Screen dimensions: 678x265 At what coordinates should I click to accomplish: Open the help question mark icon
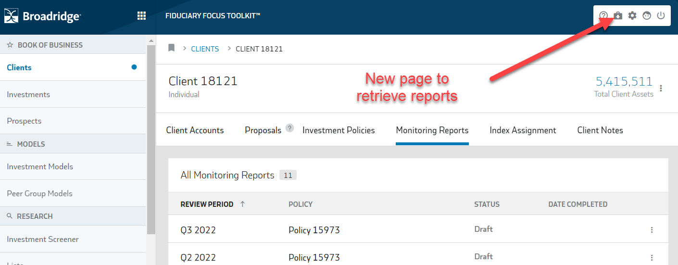(603, 16)
